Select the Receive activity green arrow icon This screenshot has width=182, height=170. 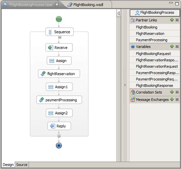(x=50, y=47)
